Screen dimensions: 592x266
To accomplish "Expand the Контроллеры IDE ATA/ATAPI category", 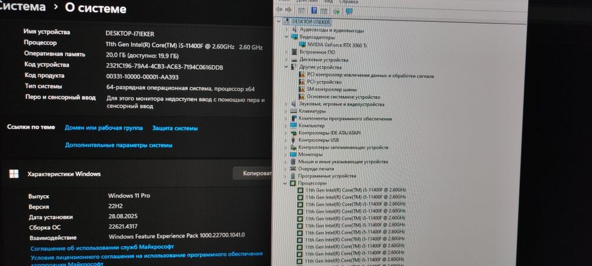I will tap(286, 132).
